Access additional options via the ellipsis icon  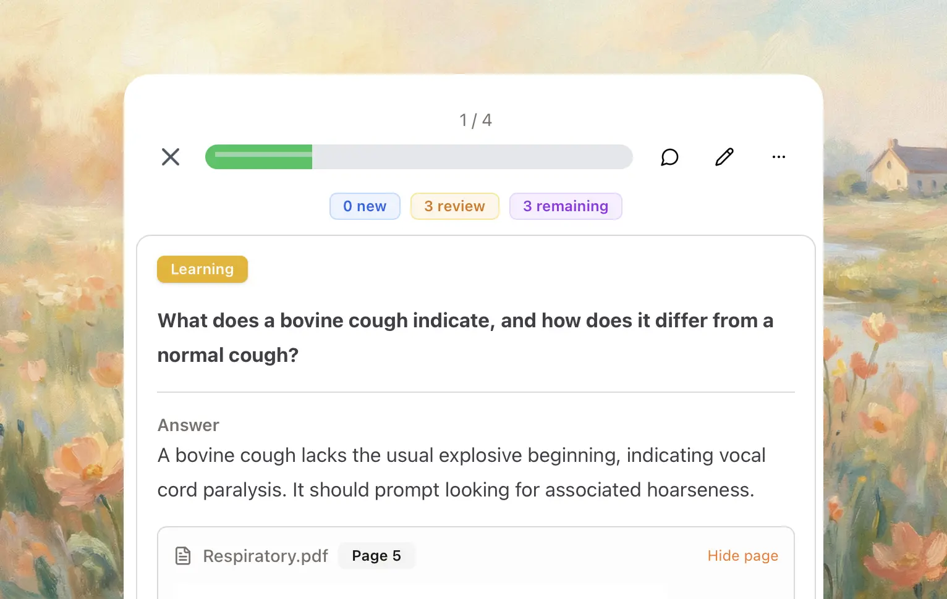tap(778, 157)
